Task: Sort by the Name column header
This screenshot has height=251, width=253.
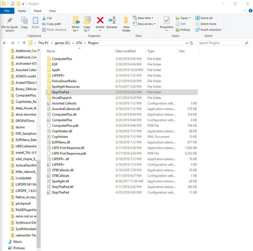Action: 80,51
